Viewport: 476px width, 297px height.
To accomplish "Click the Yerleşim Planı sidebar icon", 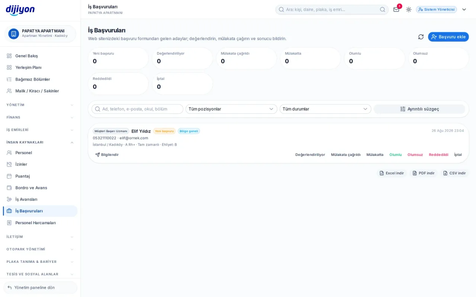I will click(x=9, y=68).
